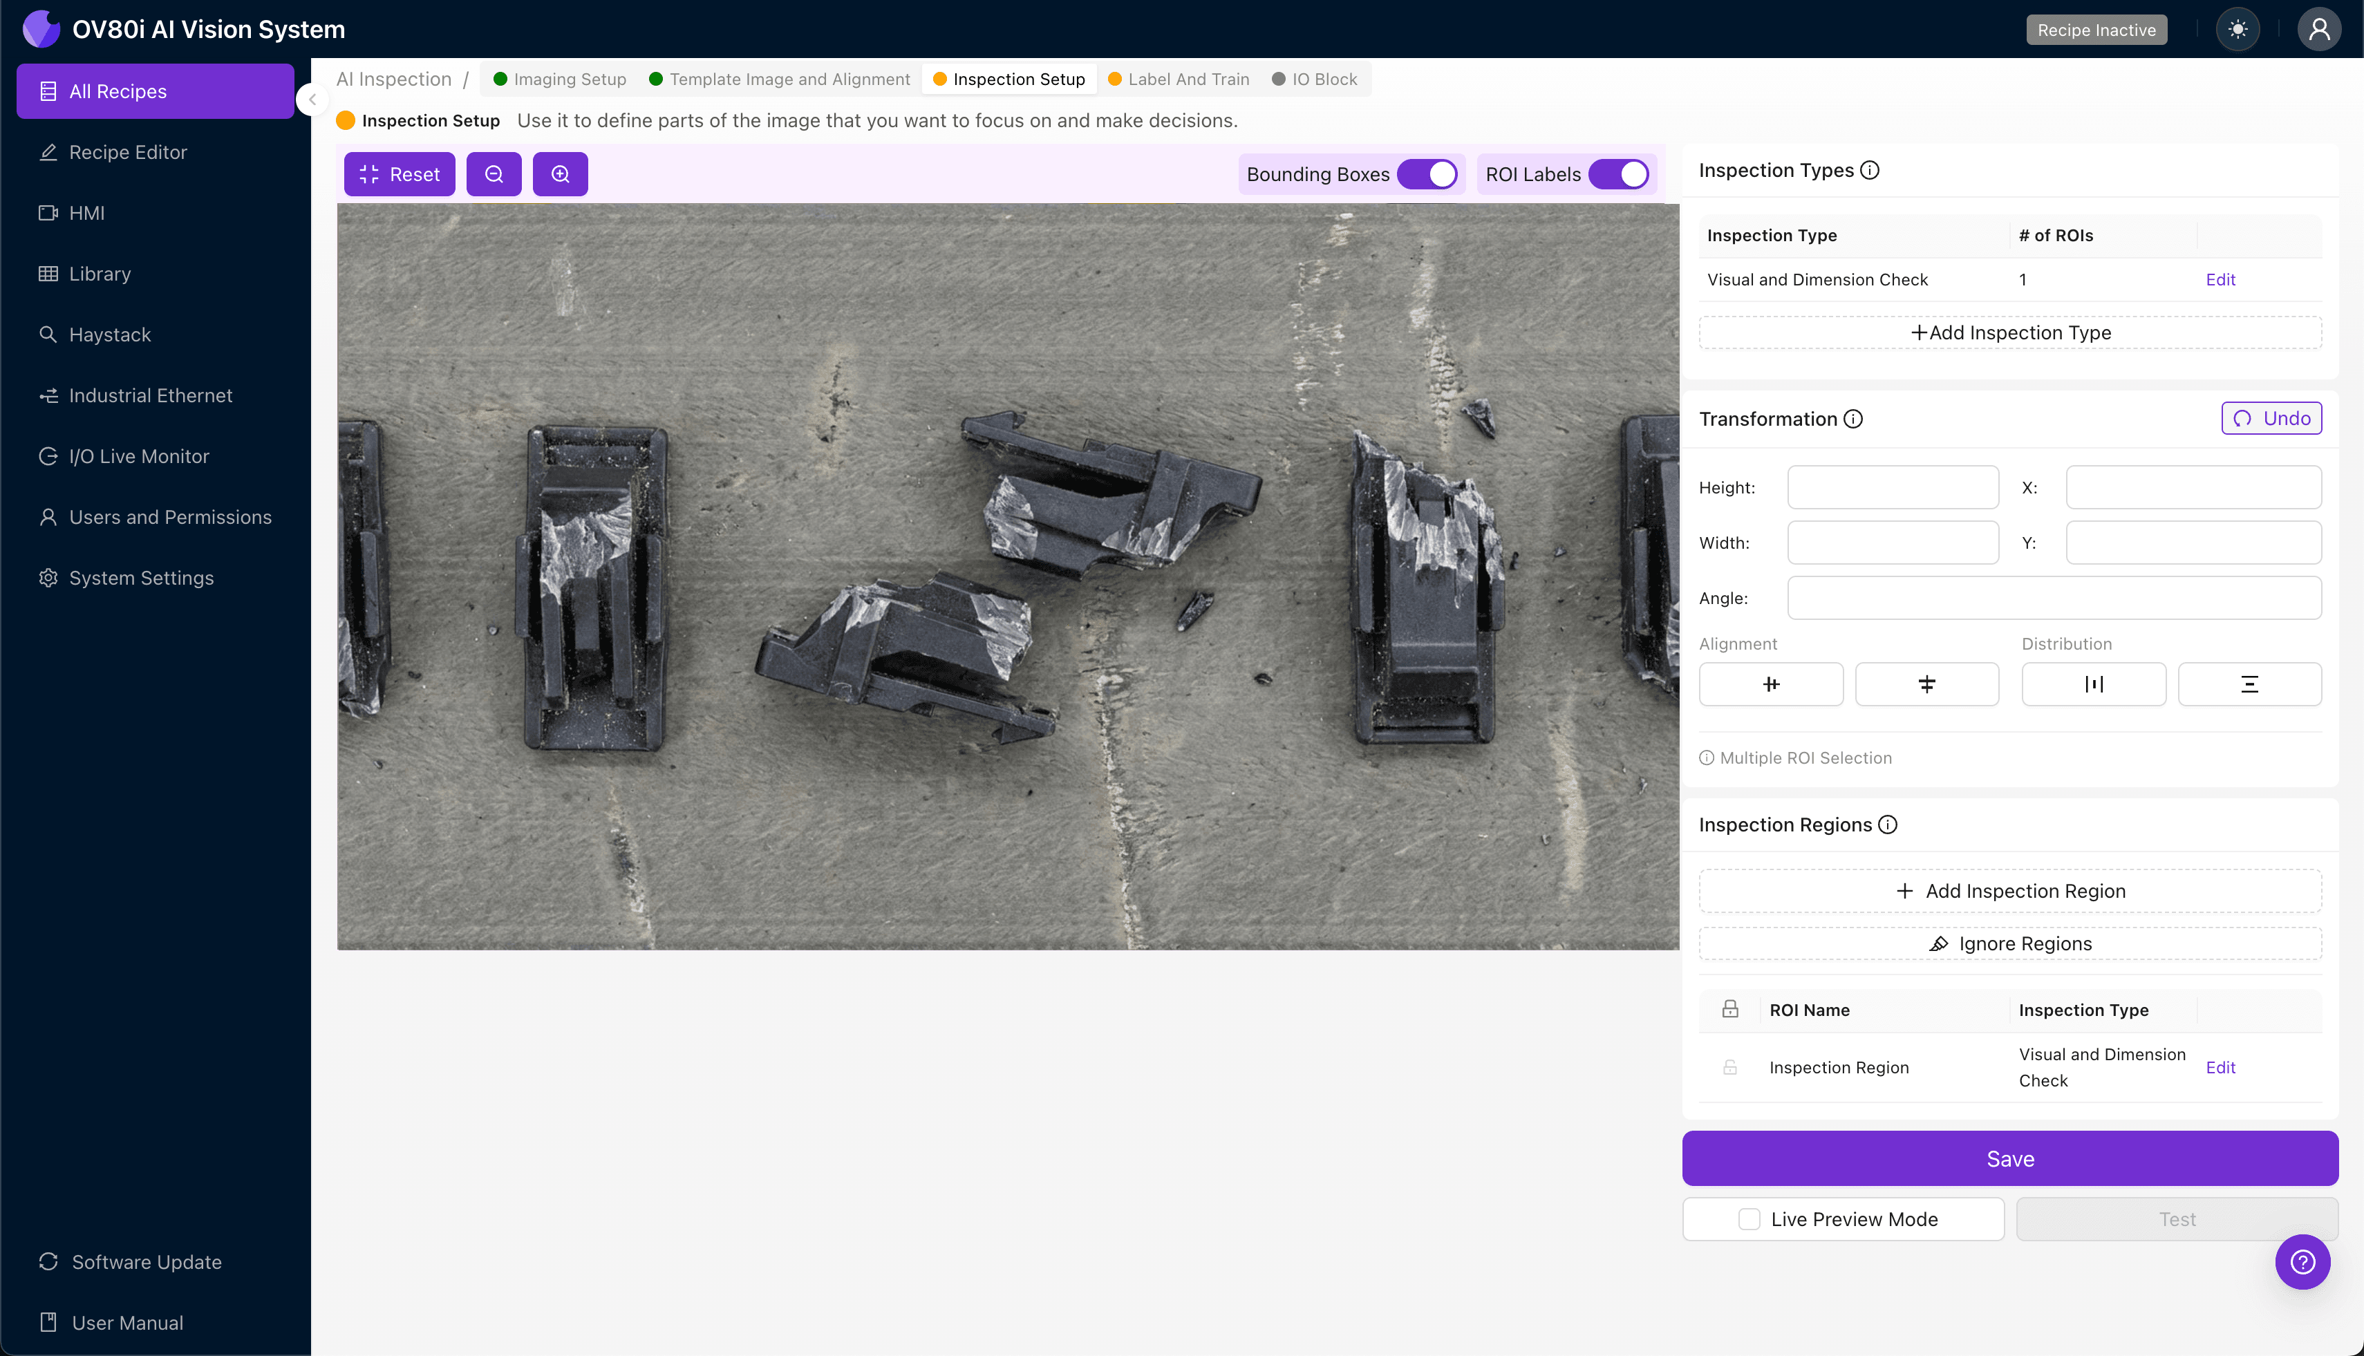
Task: Click the horizontal distribution icon button
Action: [x=2093, y=684]
